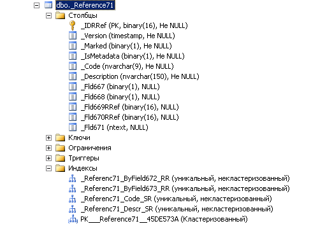Click the Индексы folder icon
Viewport: 311px width, 240px height.
pos(60,168)
